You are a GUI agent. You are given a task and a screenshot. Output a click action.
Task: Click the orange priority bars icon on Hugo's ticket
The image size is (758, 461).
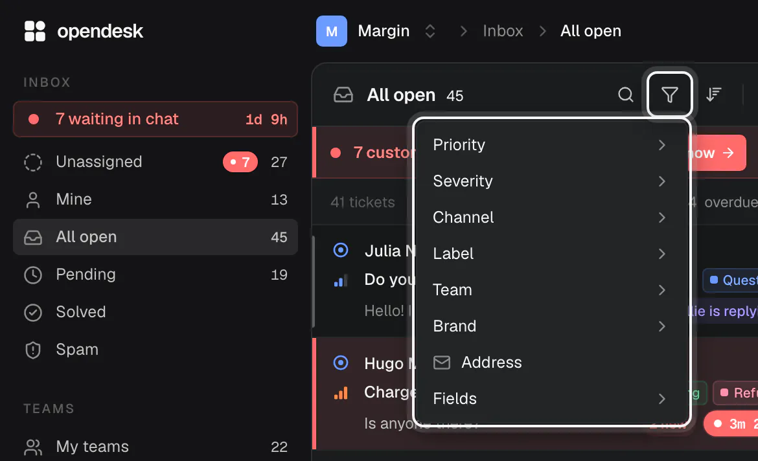pyautogui.click(x=341, y=393)
